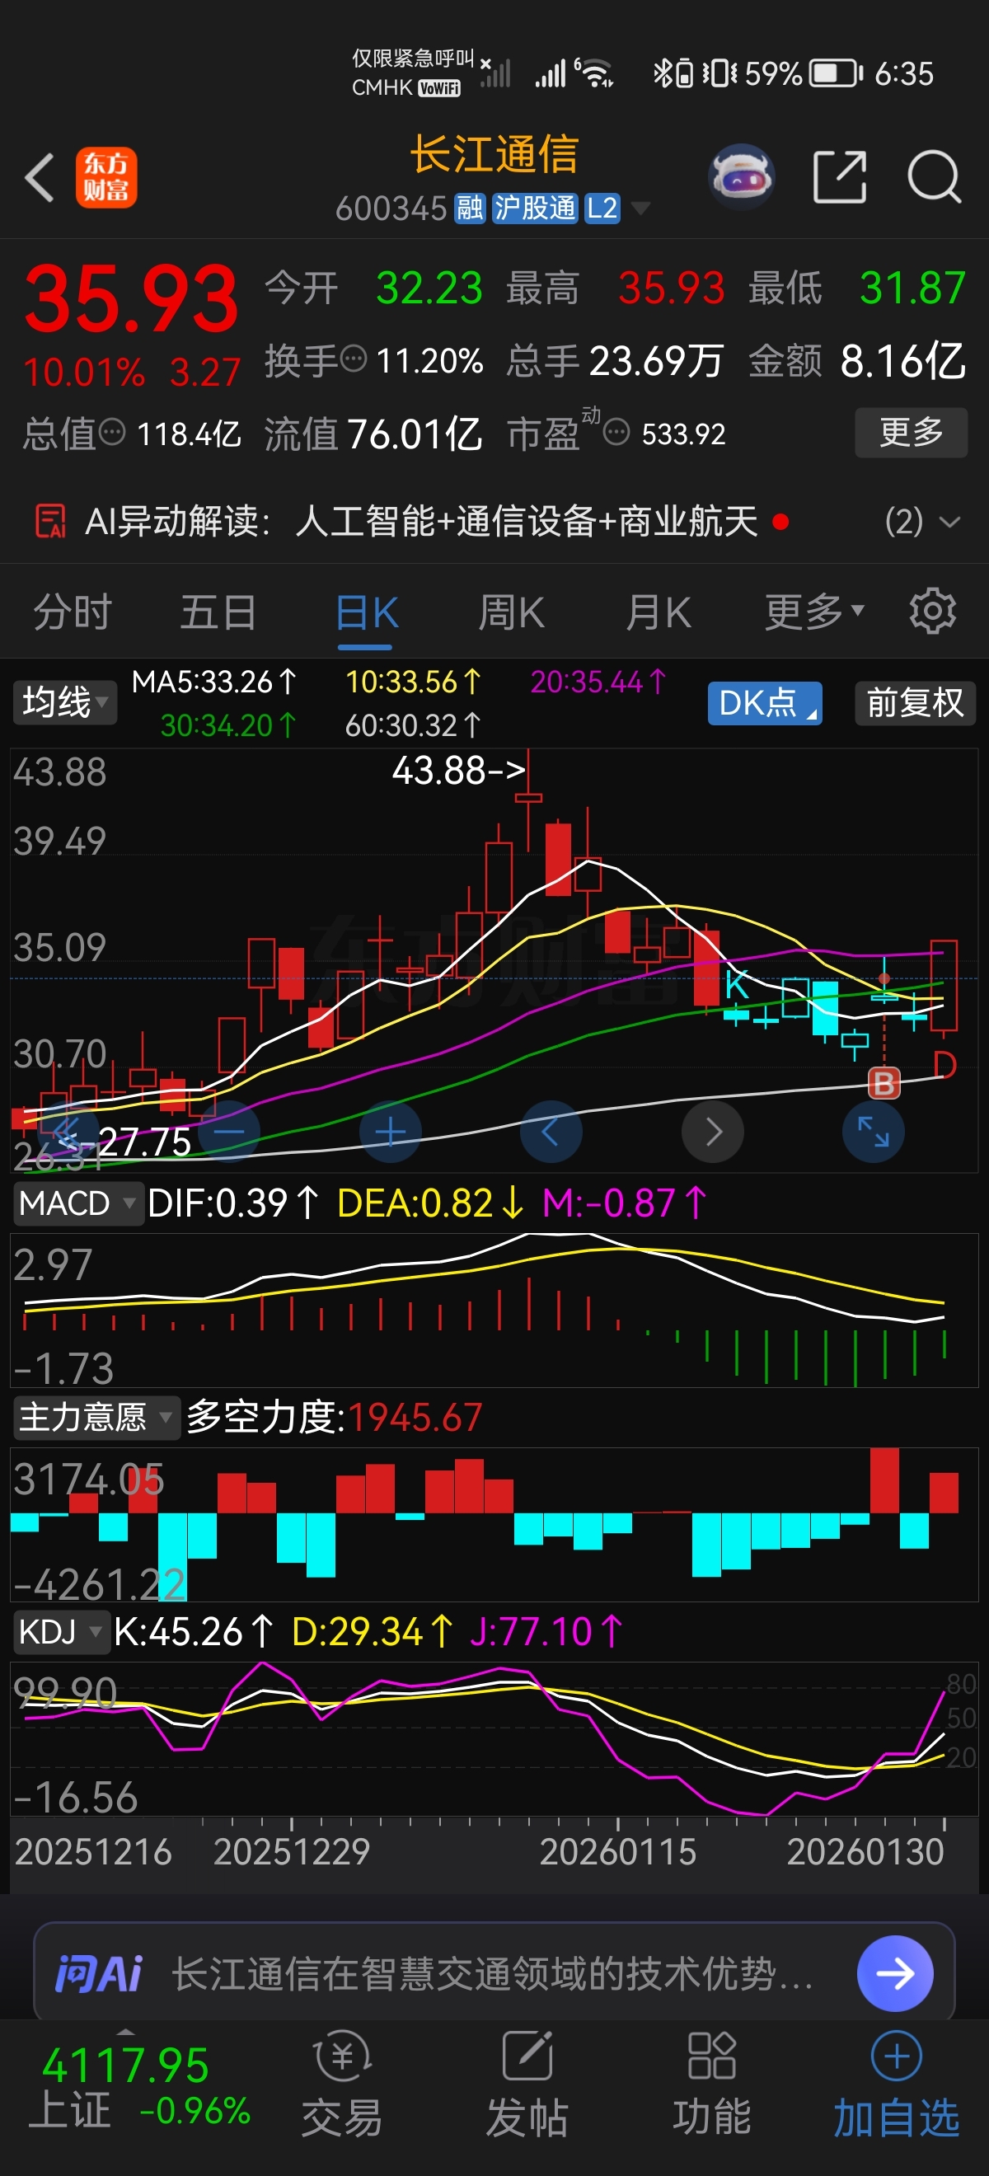Image resolution: width=989 pixels, height=2176 pixels.
Task: Expand AI异动解读 (2) chevron
Action: point(949,522)
